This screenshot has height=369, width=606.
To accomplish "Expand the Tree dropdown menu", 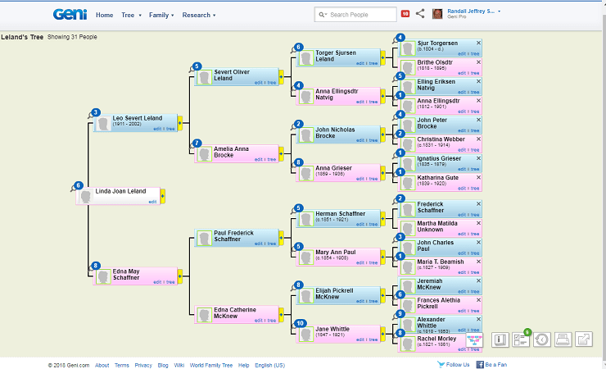I will (x=130, y=15).
